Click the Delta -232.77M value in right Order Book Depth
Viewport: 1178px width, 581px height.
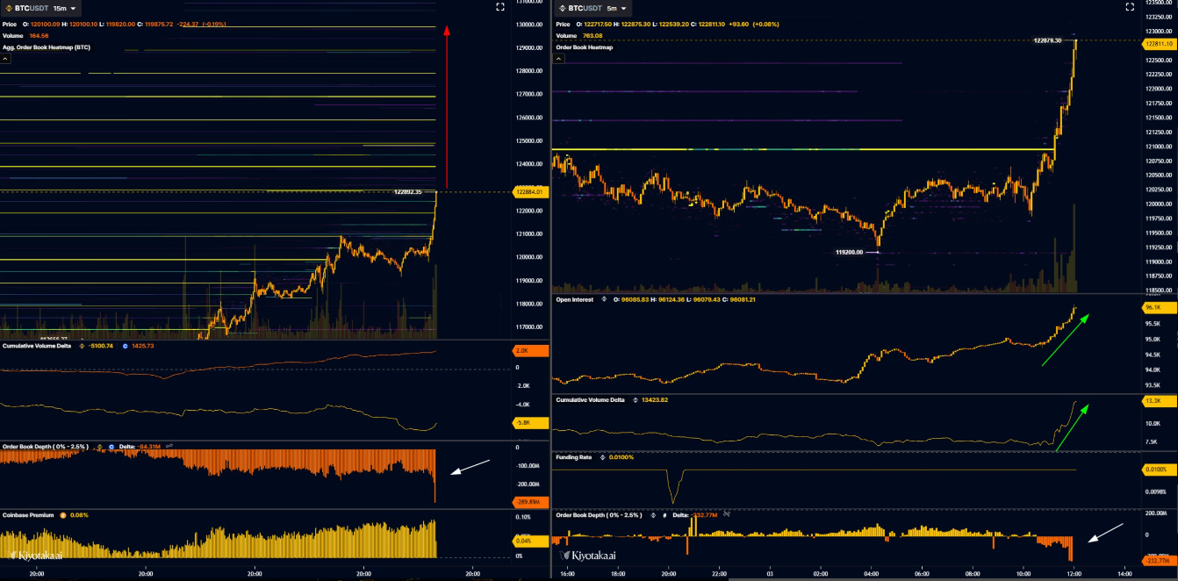(x=705, y=515)
